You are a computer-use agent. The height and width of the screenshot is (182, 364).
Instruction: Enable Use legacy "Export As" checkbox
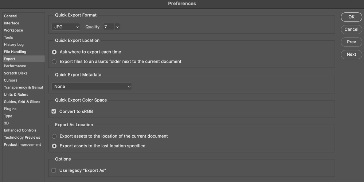pos(54,170)
